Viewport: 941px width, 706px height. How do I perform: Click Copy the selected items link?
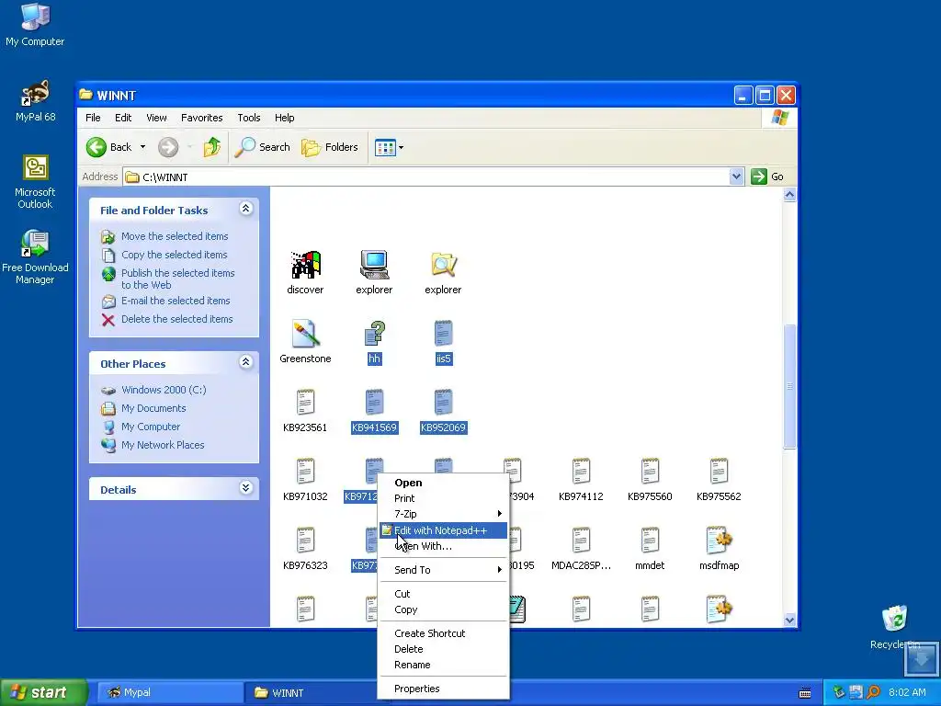[174, 255]
